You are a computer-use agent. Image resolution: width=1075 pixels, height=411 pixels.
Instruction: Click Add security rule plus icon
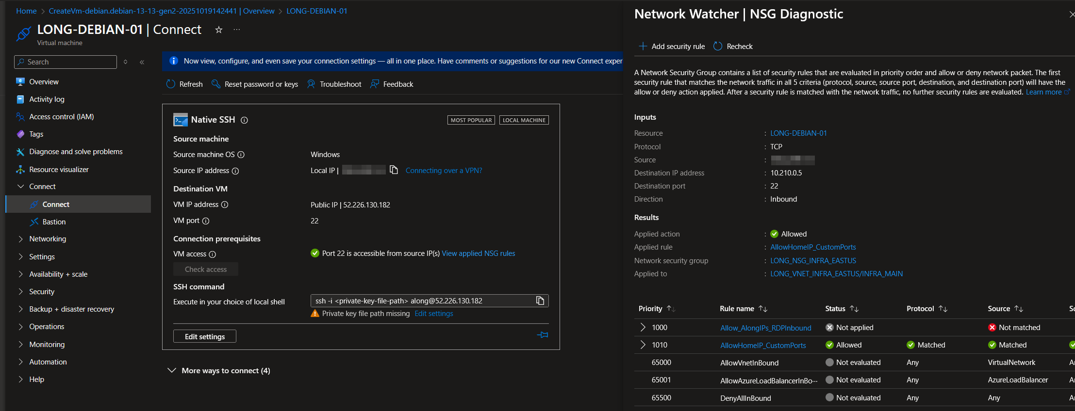click(x=643, y=47)
